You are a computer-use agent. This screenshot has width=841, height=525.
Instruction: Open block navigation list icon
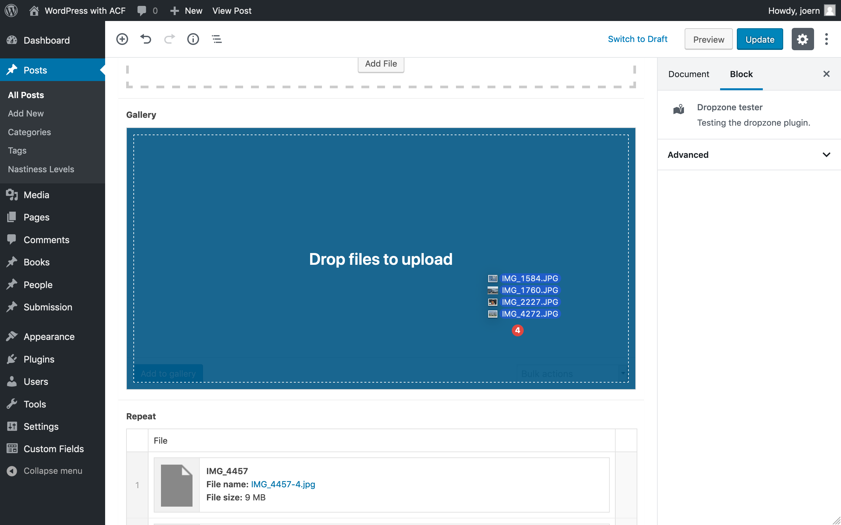pyautogui.click(x=217, y=39)
